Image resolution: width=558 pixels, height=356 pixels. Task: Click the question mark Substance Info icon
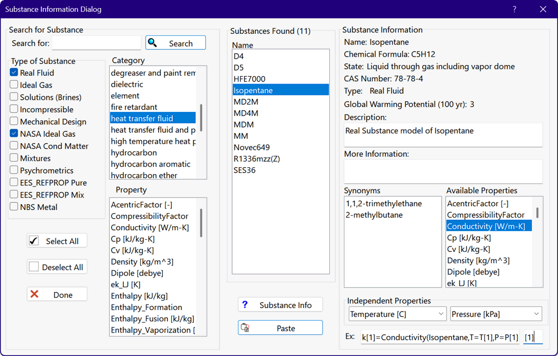pyautogui.click(x=245, y=304)
